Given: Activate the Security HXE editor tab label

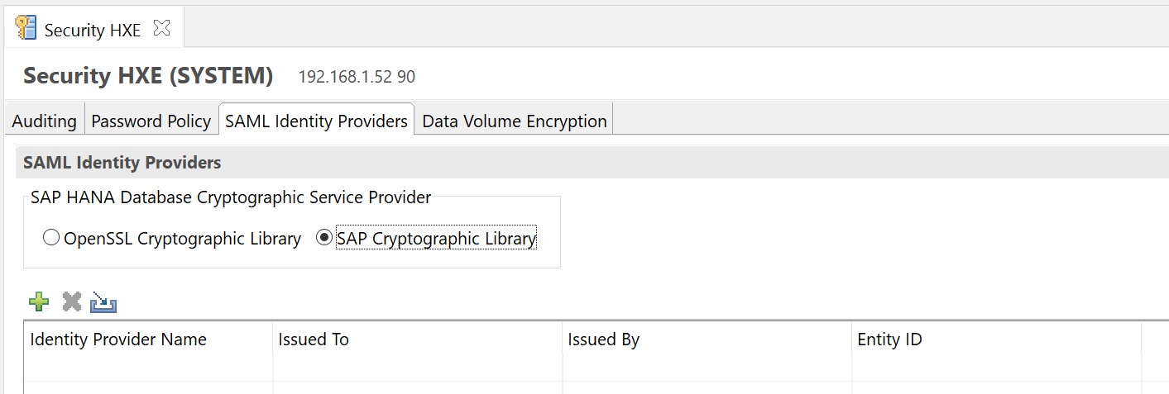Looking at the screenshot, I should point(92,31).
